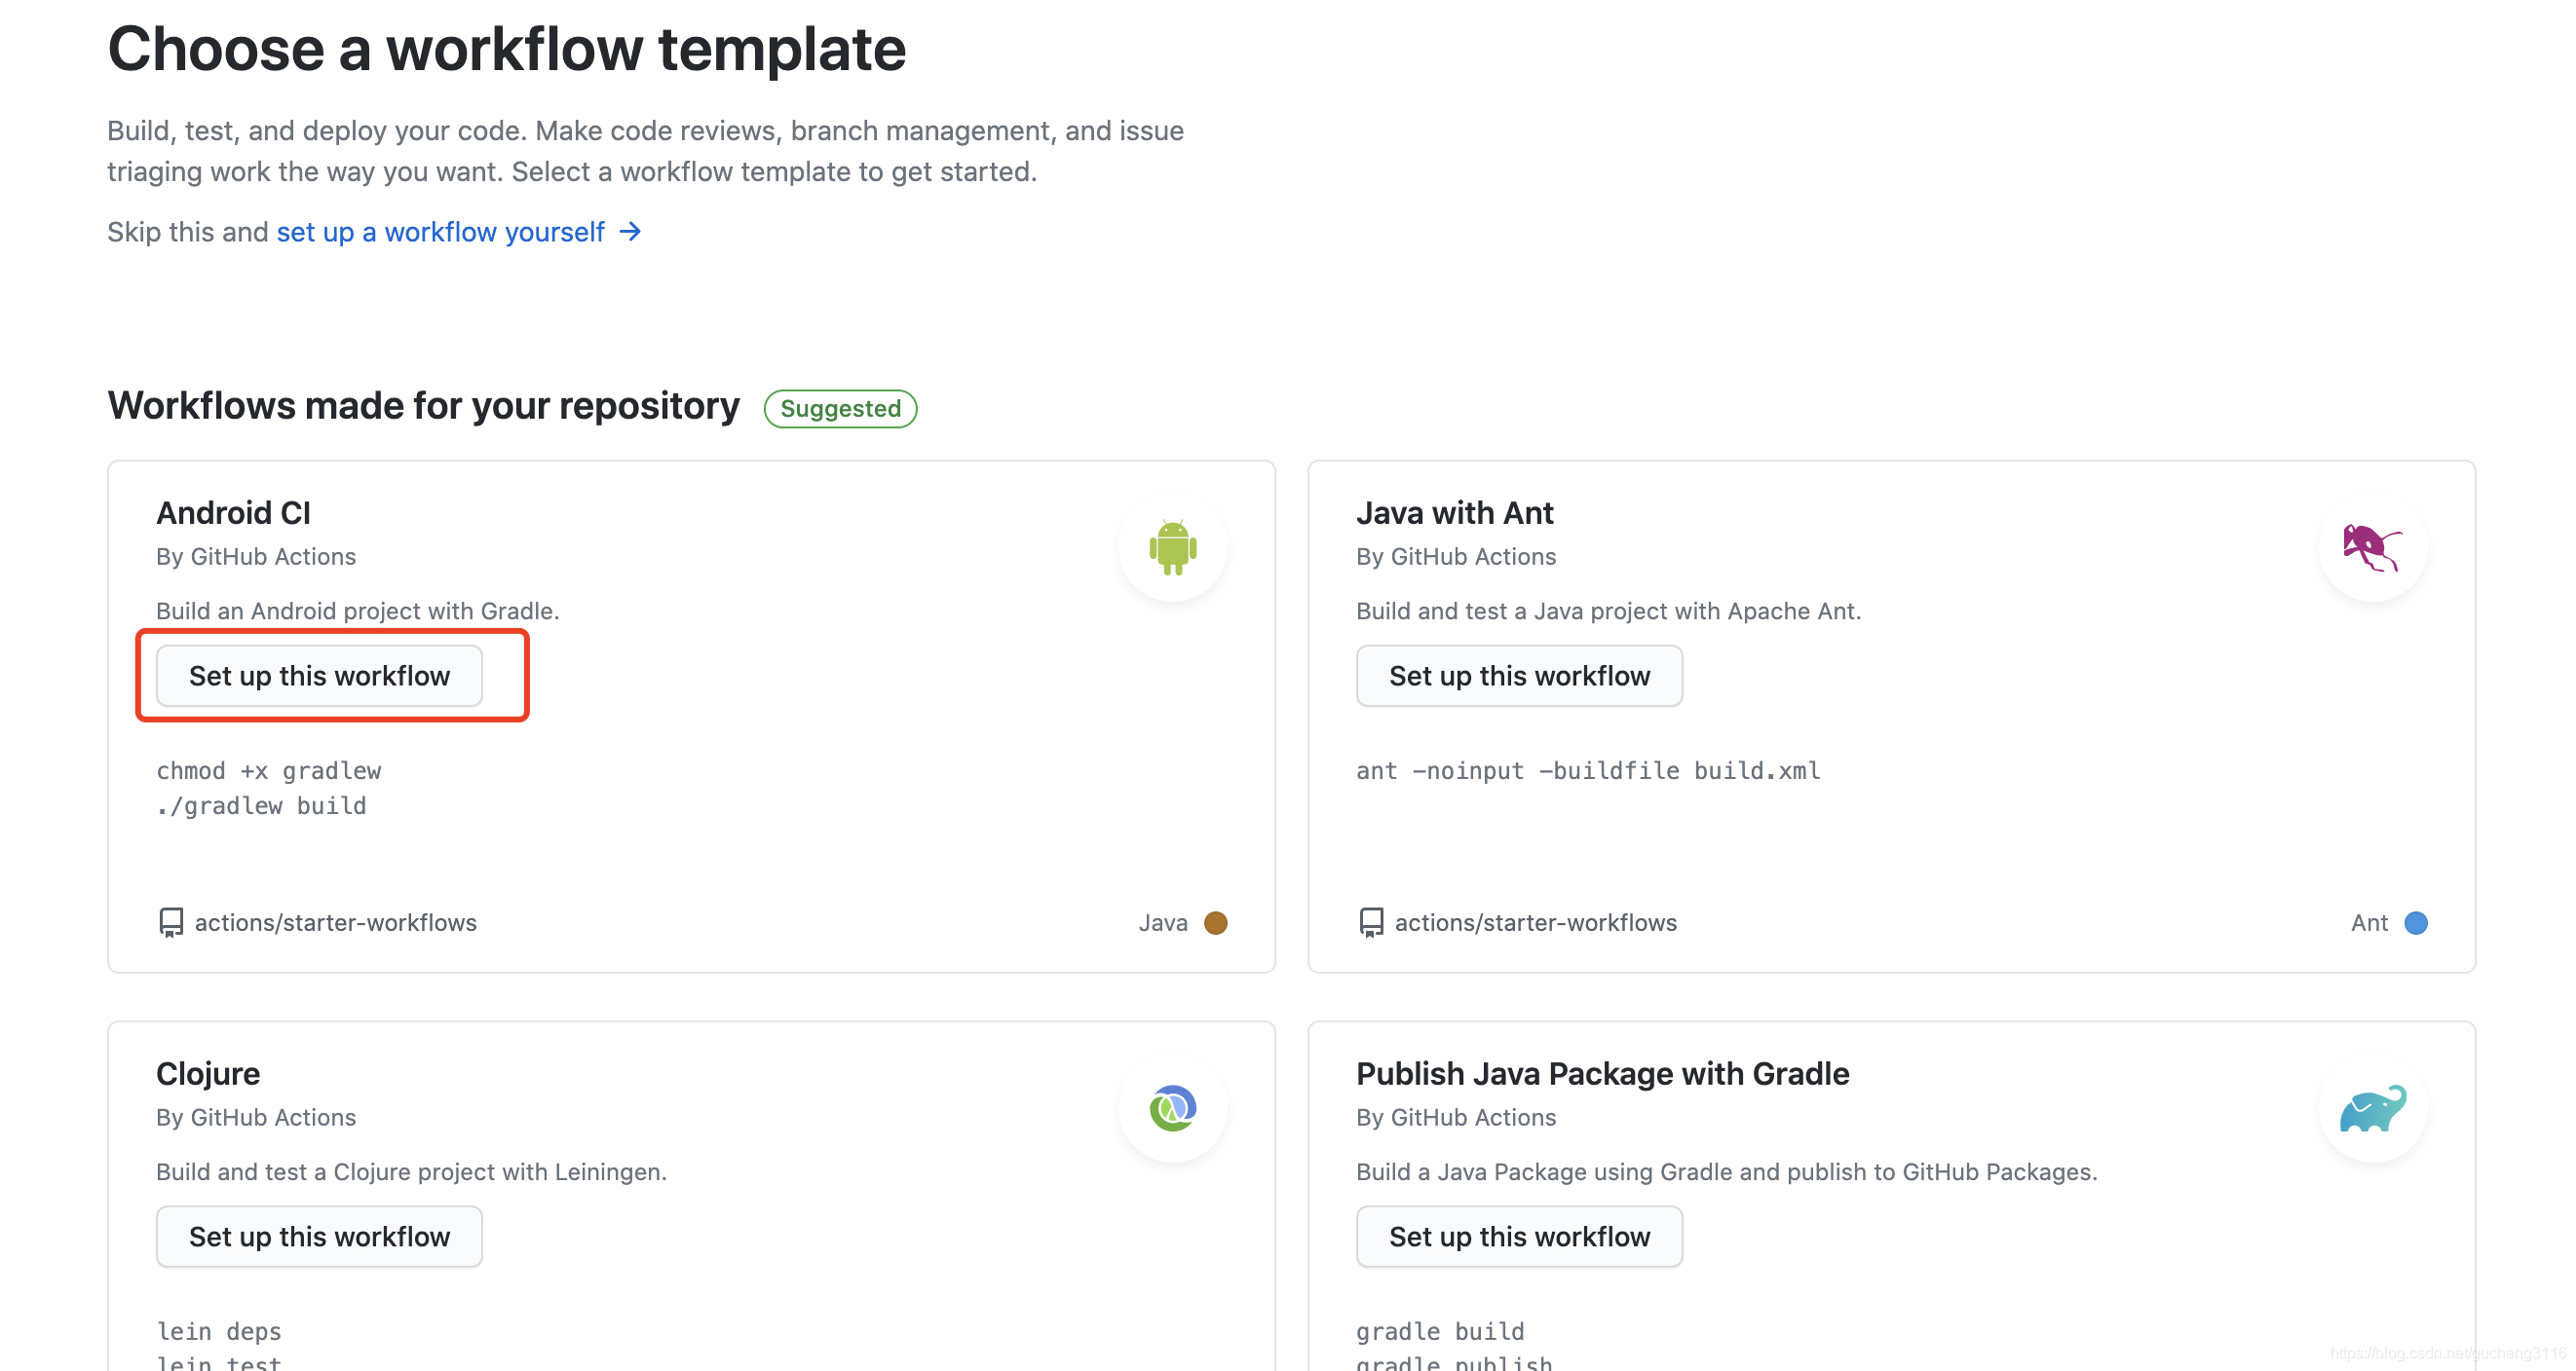The width and height of the screenshot is (2576, 1371).
Task: Click './gradlew build' code line
Action: pyautogui.click(x=261, y=805)
